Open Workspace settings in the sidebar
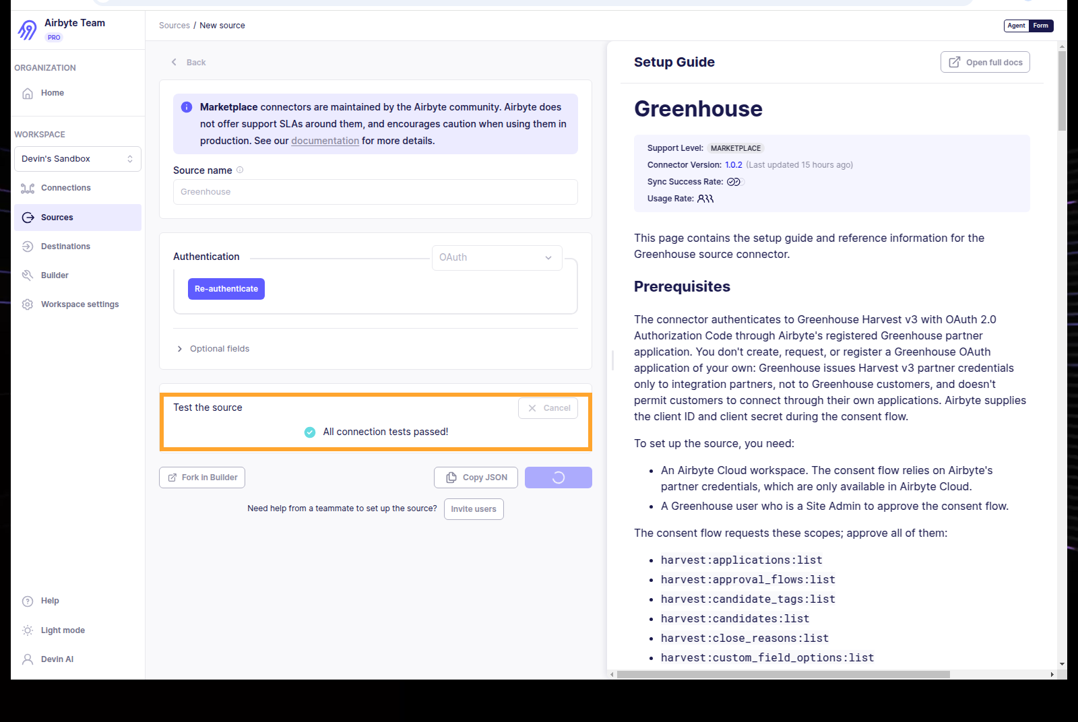The height and width of the screenshot is (722, 1078). point(77,304)
